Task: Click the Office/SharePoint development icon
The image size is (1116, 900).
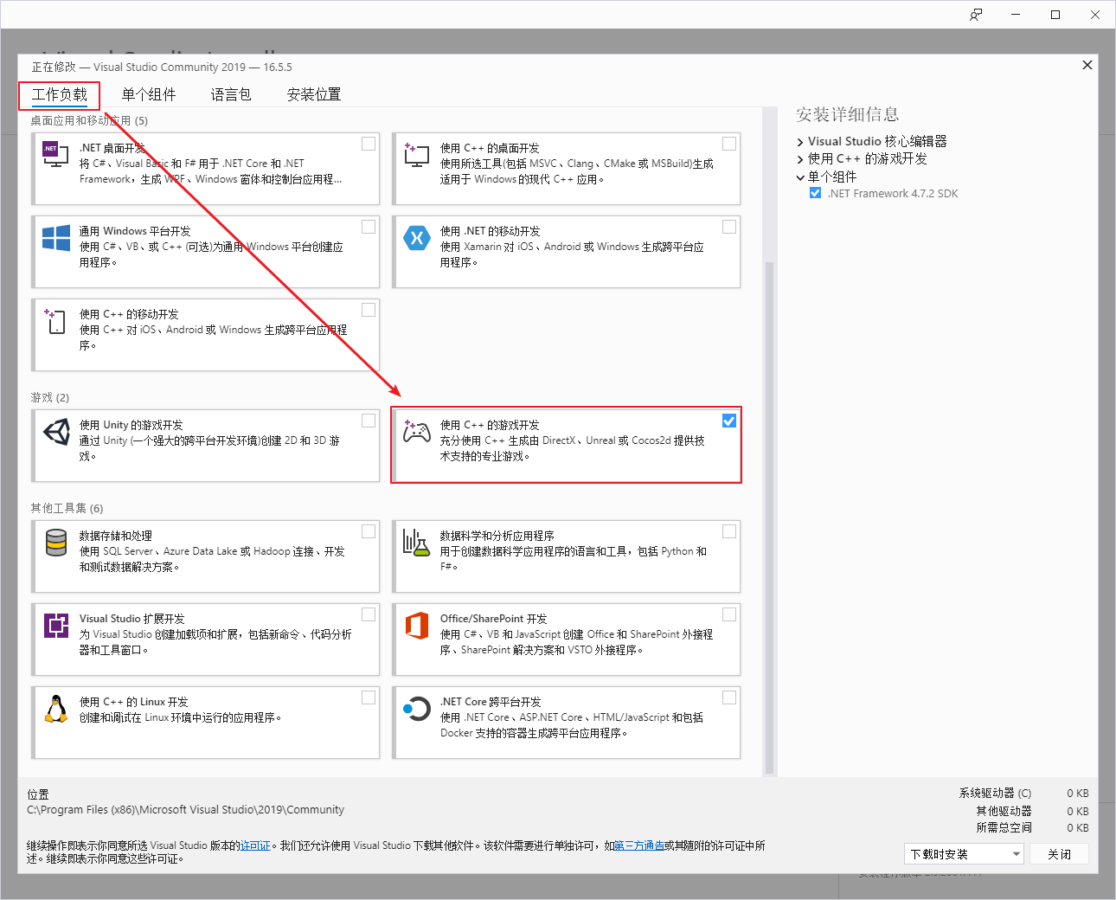Action: (x=417, y=625)
